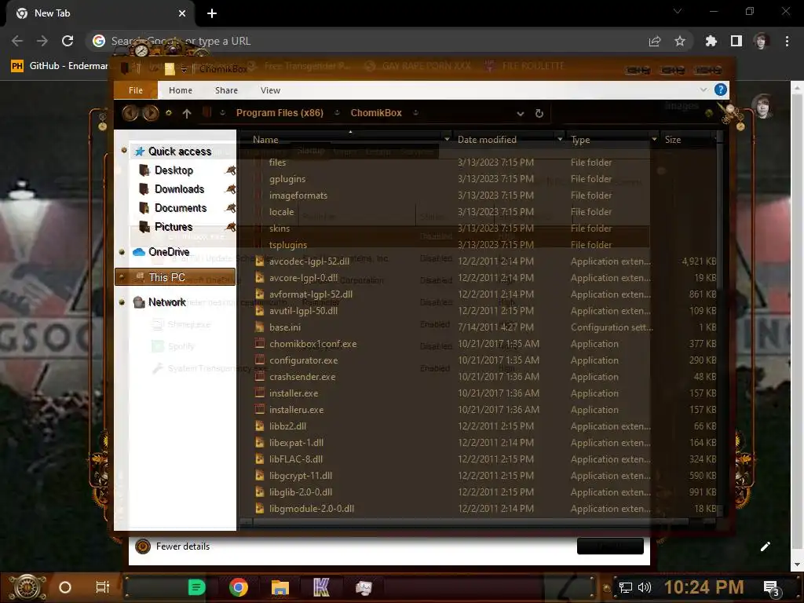This screenshot has width=804, height=603.
Task: Open Type column filter dropdown arrow
Action: [654, 140]
